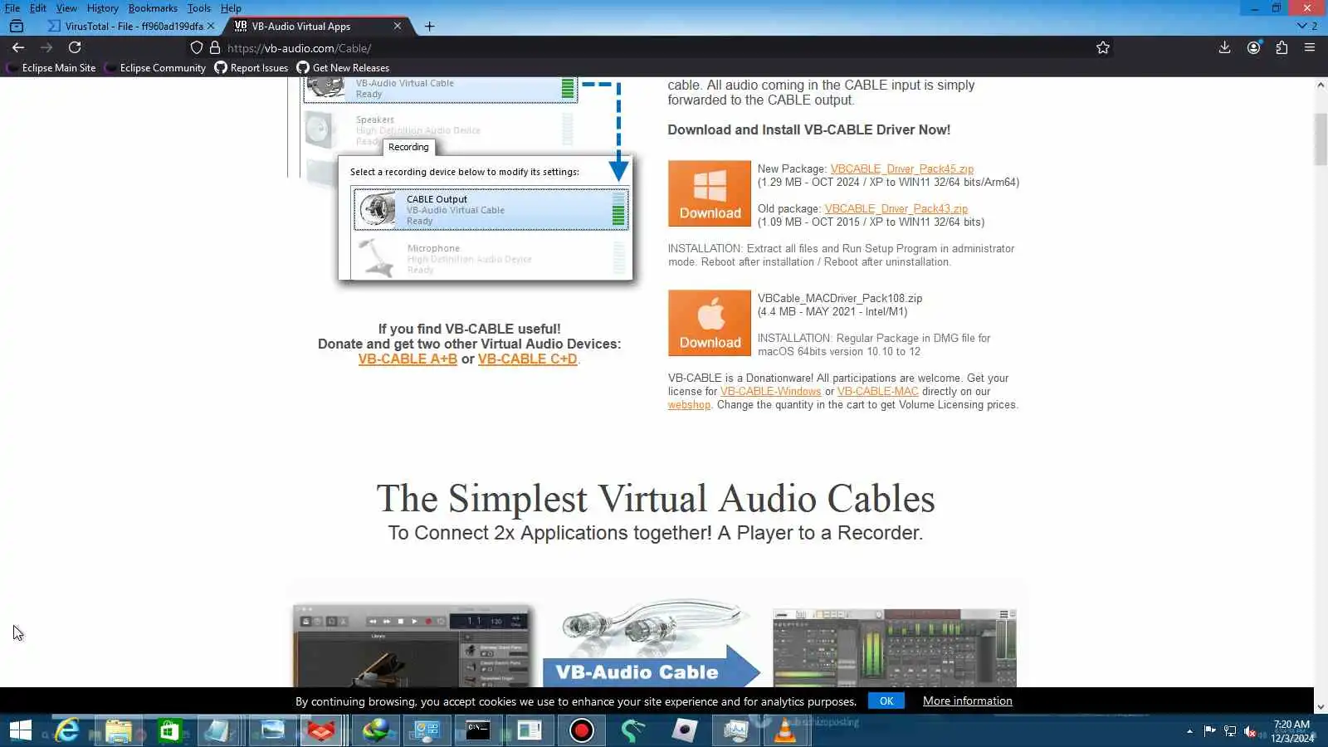The image size is (1328, 747).
Task: Open the Report Issues bookmark
Action: (251, 68)
